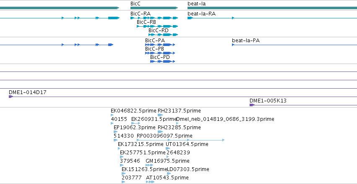Click the 203777 feature label
The image size is (357, 184).
[x=132, y=178]
